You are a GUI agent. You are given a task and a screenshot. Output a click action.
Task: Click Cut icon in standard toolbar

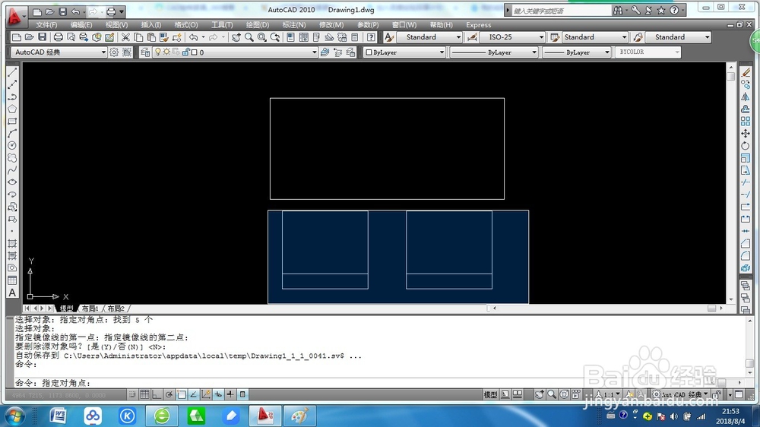[125, 36]
